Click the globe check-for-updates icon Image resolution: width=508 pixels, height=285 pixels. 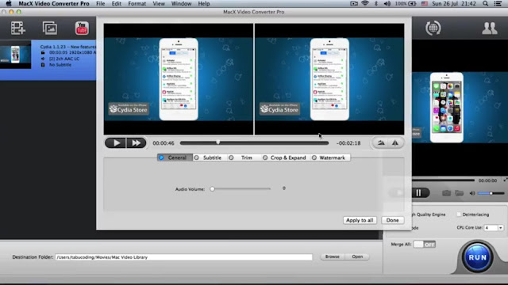click(x=433, y=28)
